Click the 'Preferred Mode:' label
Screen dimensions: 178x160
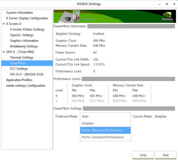(x=67, y=116)
